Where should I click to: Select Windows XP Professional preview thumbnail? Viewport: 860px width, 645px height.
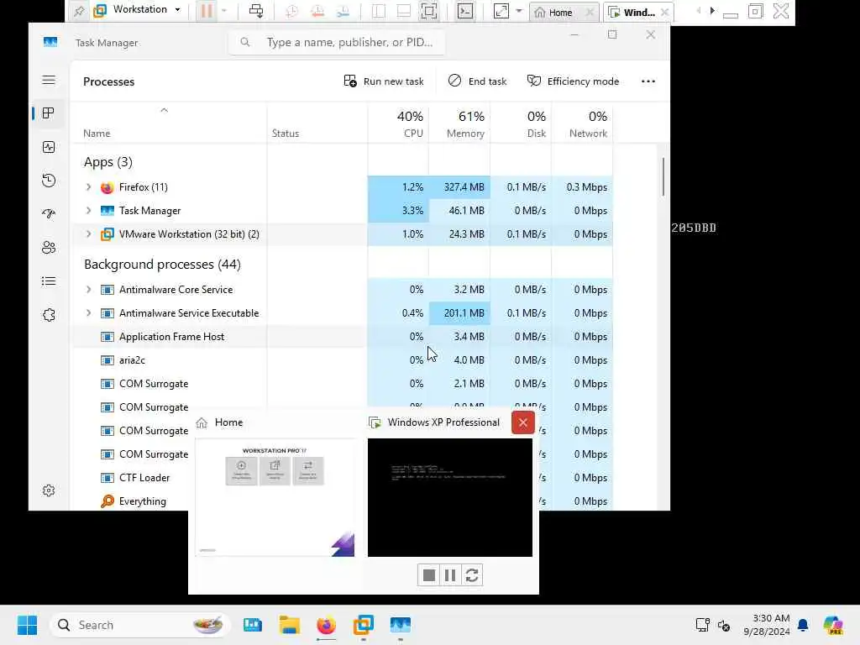pyautogui.click(x=450, y=497)
